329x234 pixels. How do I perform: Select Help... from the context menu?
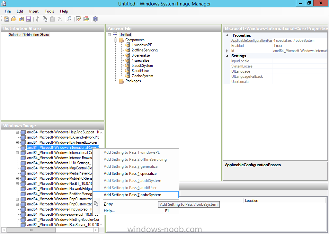point(136,211)
